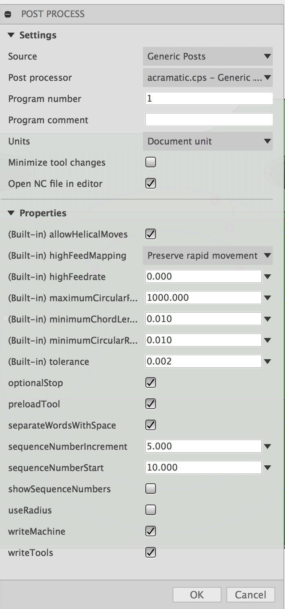285x609 pixels.
Task: Click the Program number field
Action: click(209, 99)
